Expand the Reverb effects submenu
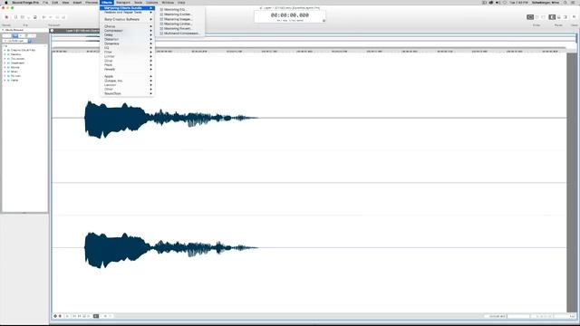The width and height of the screenshot is (580, 326). 127,69
